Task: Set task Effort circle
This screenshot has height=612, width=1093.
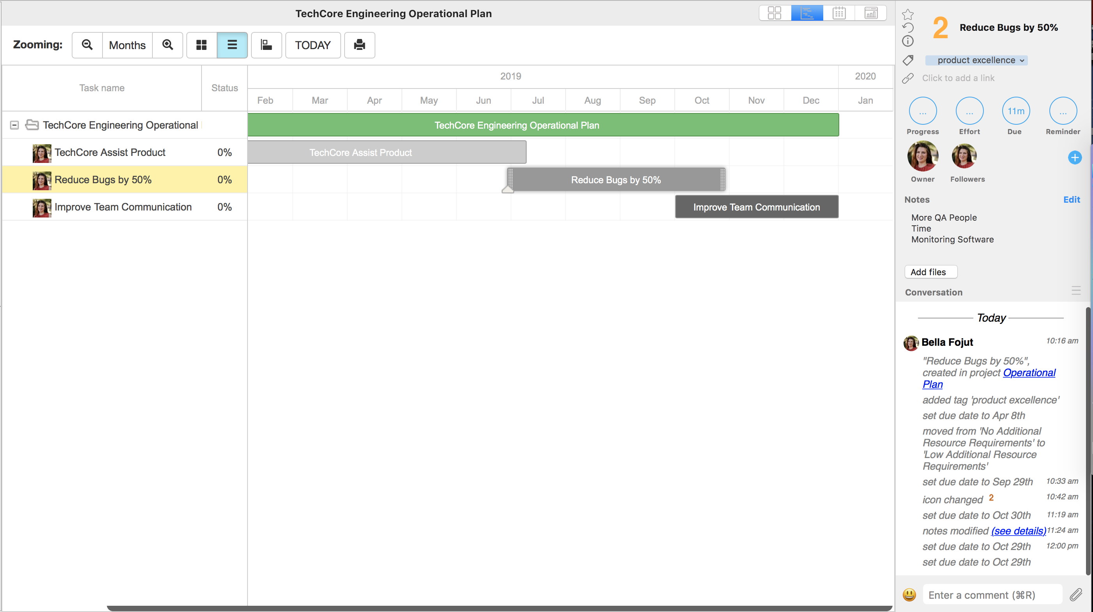Action: 969,111
